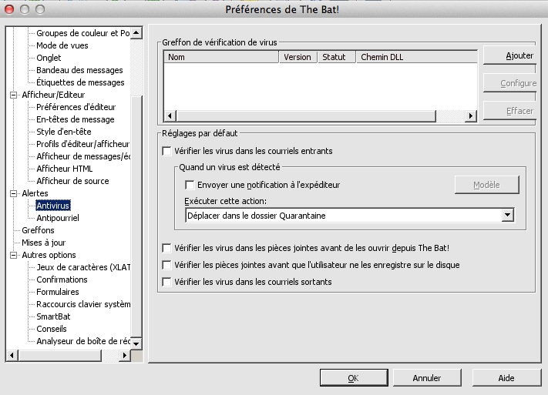
Task: Toggle 'Vérifier les virus dans les courriels sortants'
Action: (x=166, y=283)
